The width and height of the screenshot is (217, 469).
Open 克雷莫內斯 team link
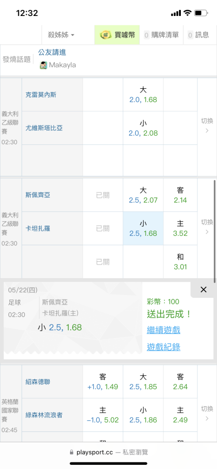(41, 95)
